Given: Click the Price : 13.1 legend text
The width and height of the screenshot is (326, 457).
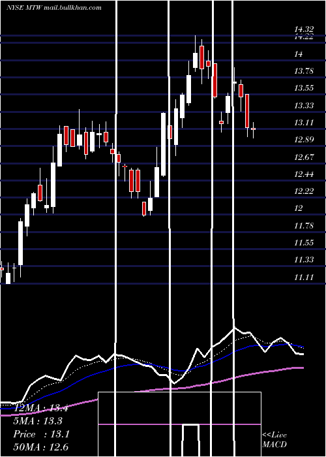Looking at the screenshot, I should (41, 434).
